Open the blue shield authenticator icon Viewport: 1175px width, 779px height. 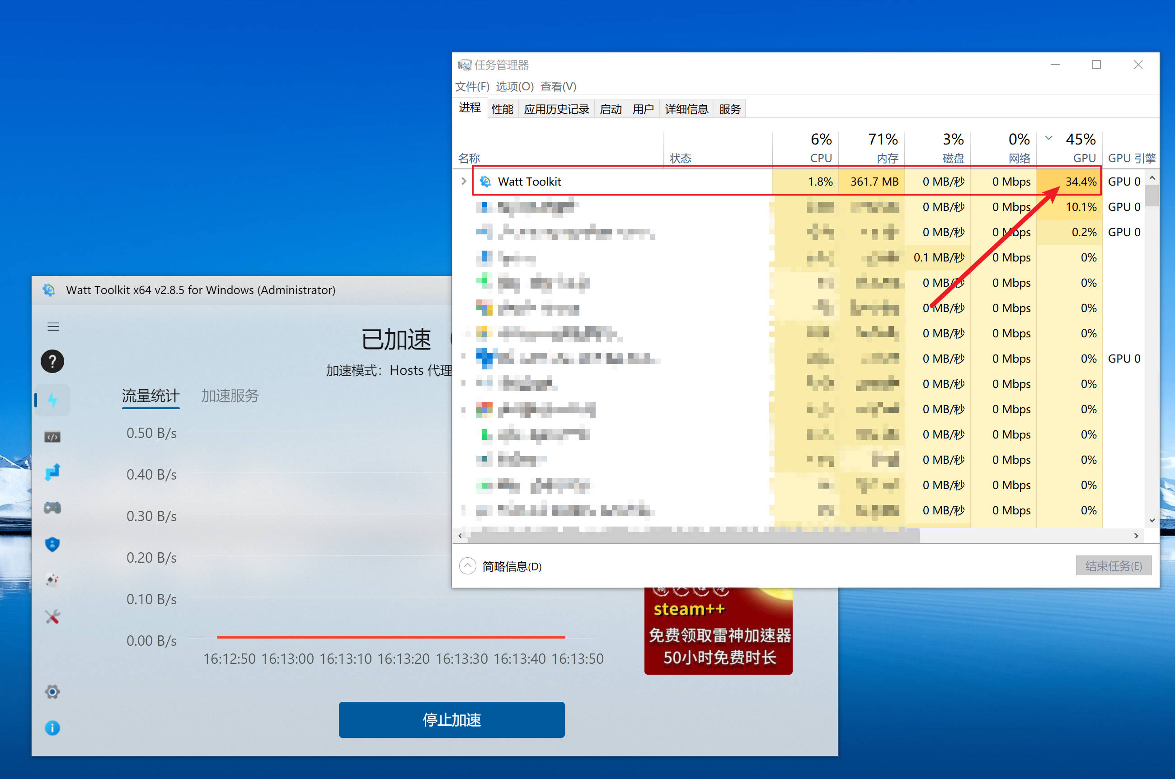pyautogui.click(x=52, y=544)
